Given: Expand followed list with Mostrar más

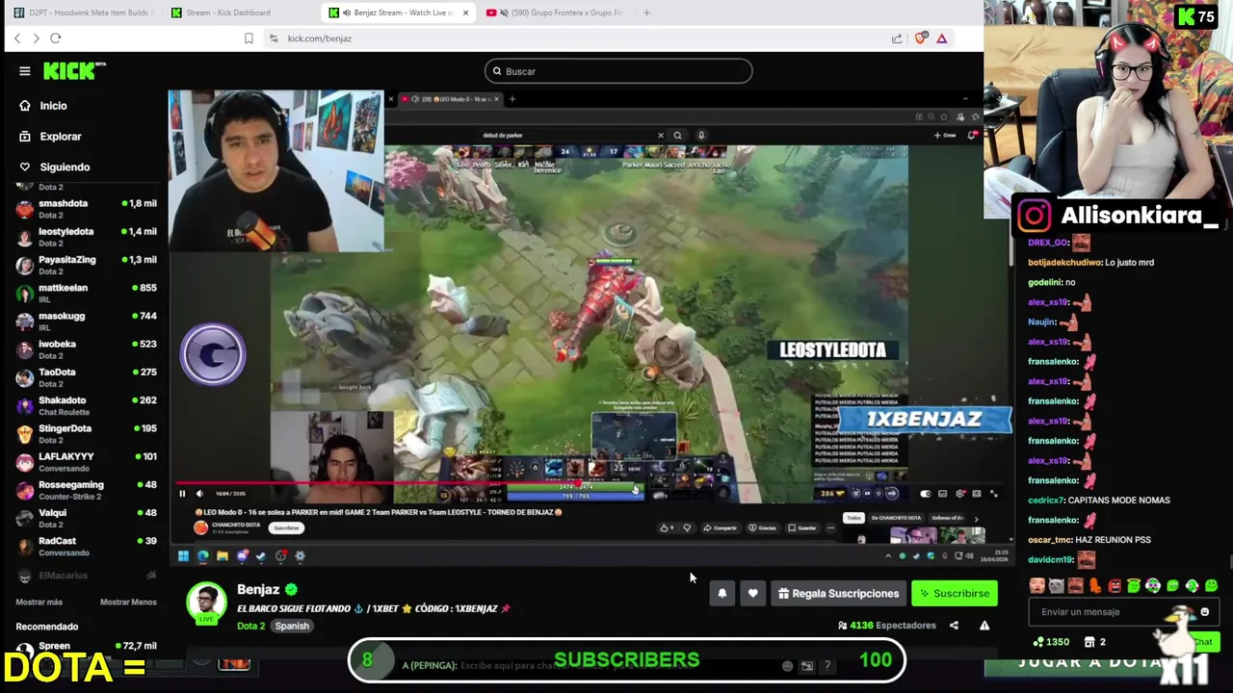Looking at the screenshot, I should click(39, 603).
